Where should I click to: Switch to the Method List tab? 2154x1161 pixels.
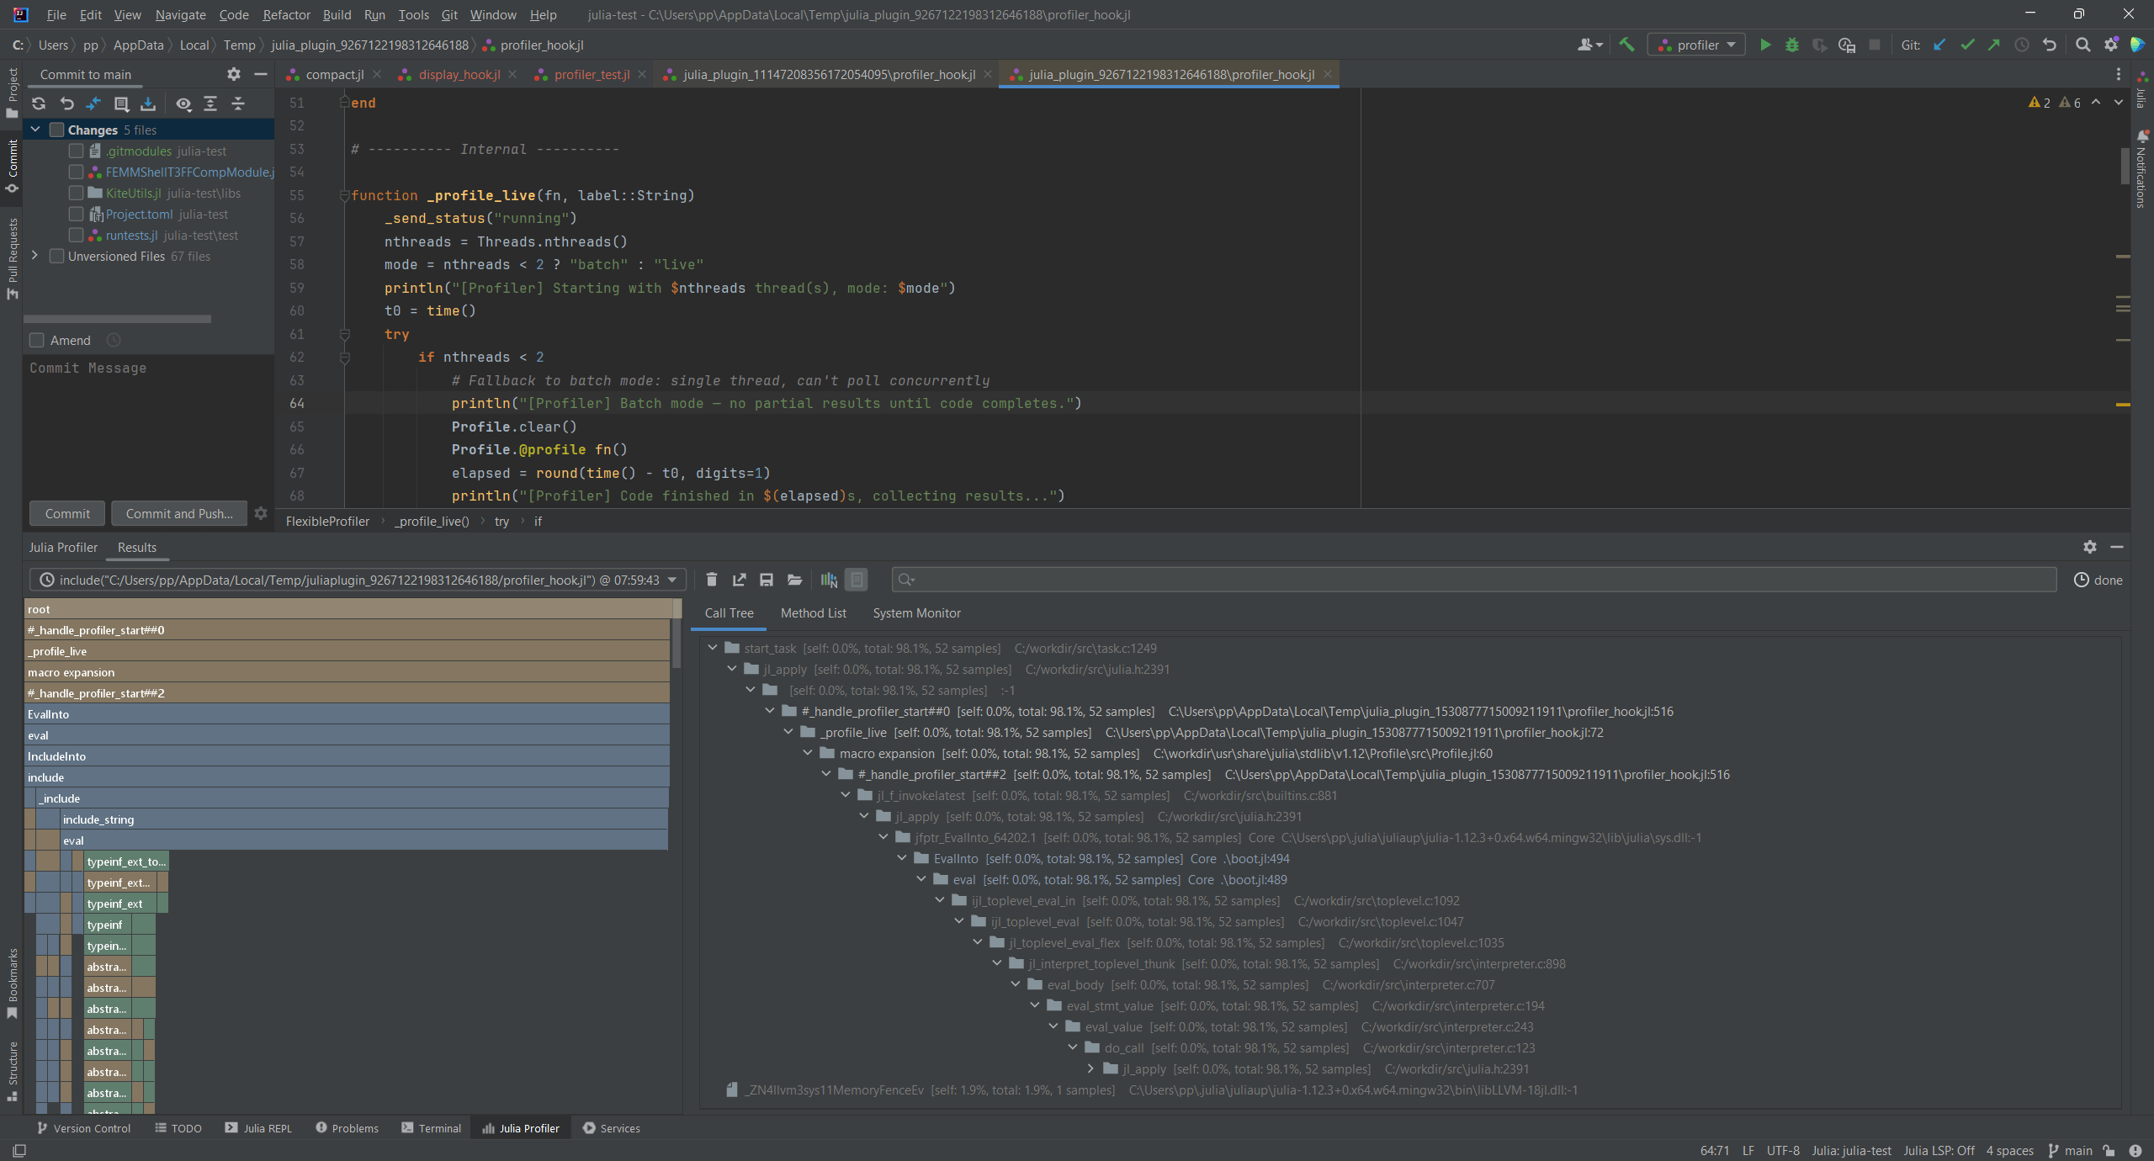click(x=813, y=612)
